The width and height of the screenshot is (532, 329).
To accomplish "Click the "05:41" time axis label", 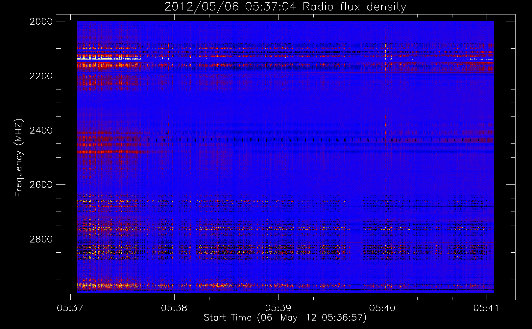I will [486, 308].
